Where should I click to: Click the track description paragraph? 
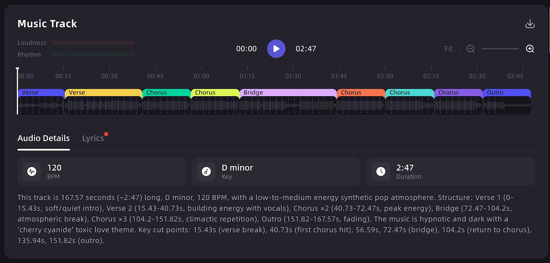(x=275, y=219)
